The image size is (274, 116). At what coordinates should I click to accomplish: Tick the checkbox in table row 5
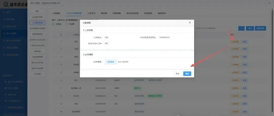55,72
